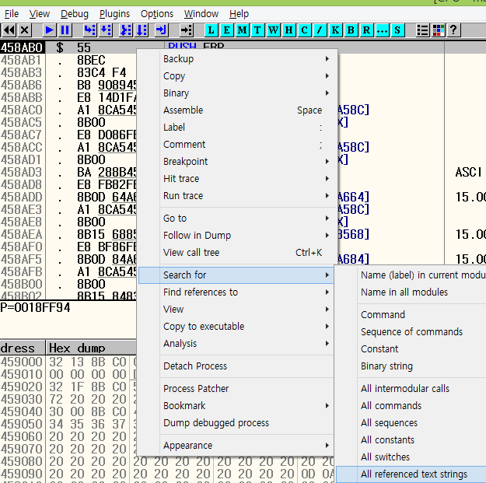The width and height of the screenshot is (486, 483).
Task: Choose Label from the context menu
Action: [x=236, y=127]
